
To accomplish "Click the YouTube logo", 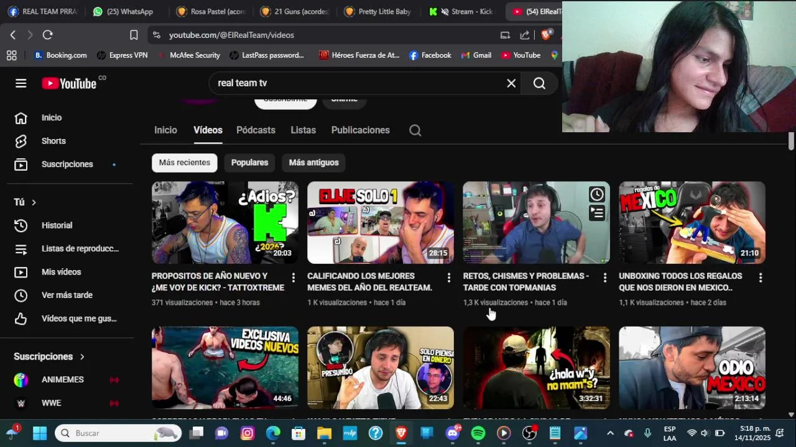I will click(x=70, y=83).
